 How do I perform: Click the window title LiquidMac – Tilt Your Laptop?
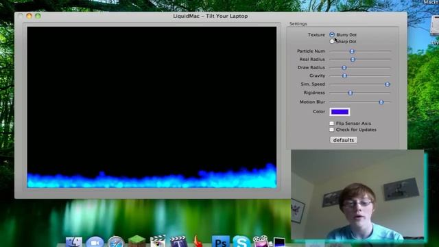click(211, 16)
